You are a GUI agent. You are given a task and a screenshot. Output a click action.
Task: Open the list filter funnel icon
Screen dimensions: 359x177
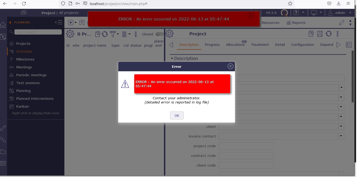(x=112, y=34)
